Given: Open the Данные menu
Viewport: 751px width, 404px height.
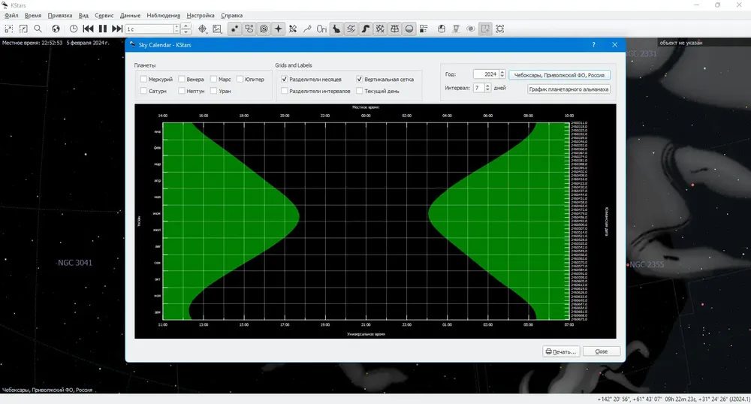Looking at the screenshot, I should [x=130, y=15].
